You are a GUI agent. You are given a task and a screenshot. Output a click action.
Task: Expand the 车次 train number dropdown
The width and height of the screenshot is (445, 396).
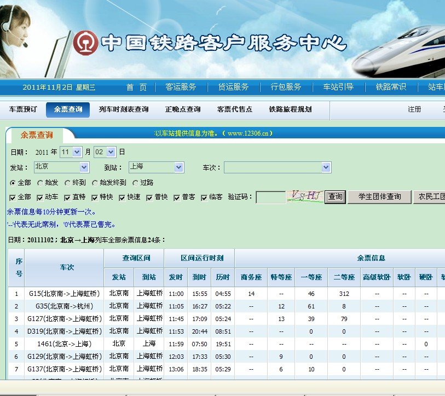click(278, 167)
